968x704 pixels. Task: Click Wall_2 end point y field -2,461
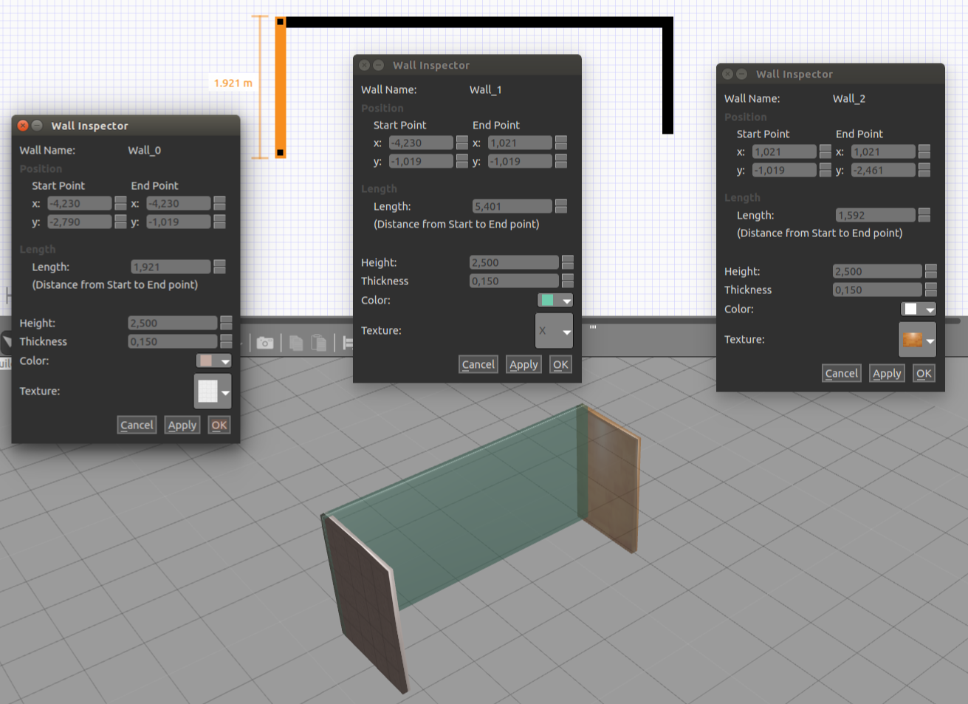(883, 170)
